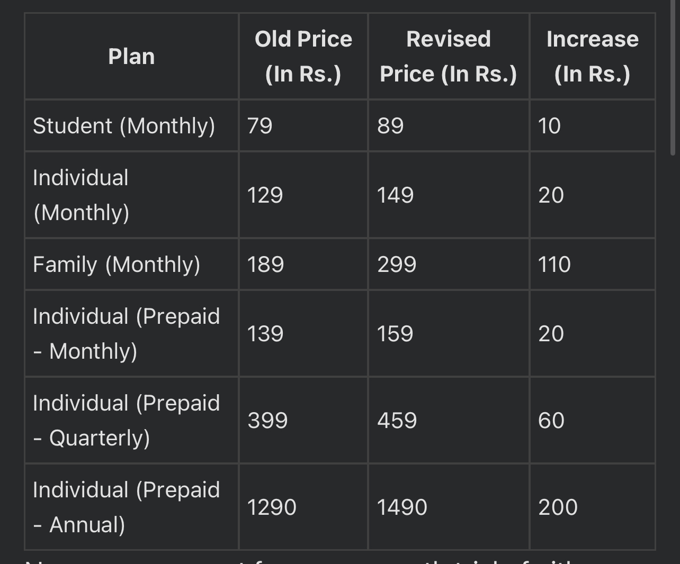
Task: Select the revised price value 459
Action: [x=397, y=421]
